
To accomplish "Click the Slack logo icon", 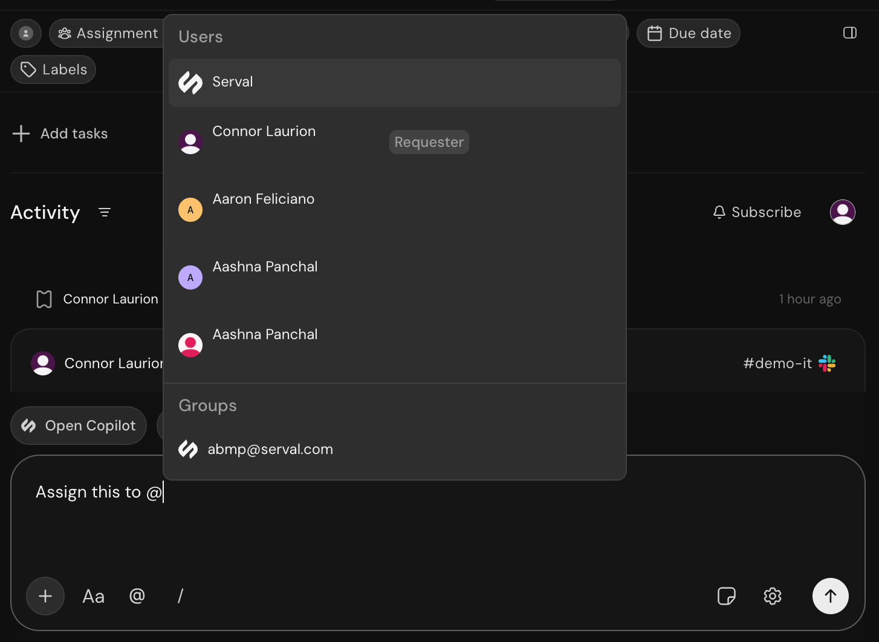I will (827, 363).
